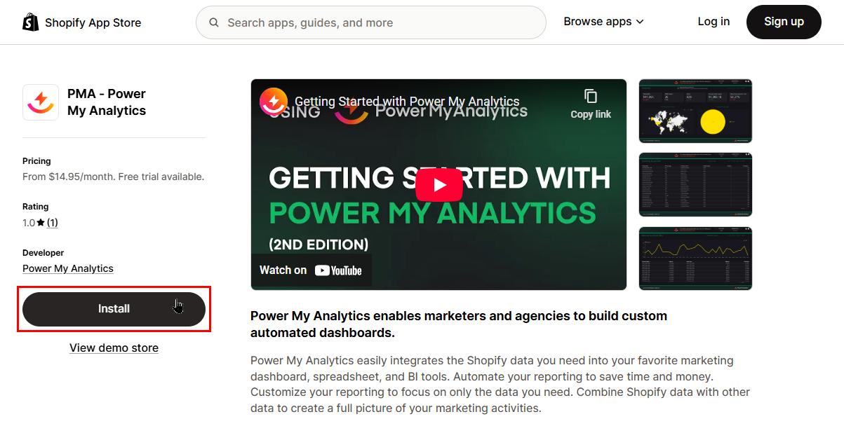Open the data table dashboard thumbnail
The image size is (844, 426).
coord(695,185)
